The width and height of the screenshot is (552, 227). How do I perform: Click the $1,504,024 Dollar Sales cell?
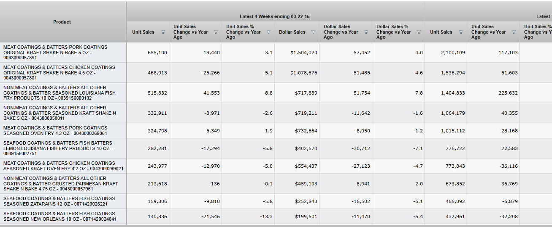coord(304,53)
